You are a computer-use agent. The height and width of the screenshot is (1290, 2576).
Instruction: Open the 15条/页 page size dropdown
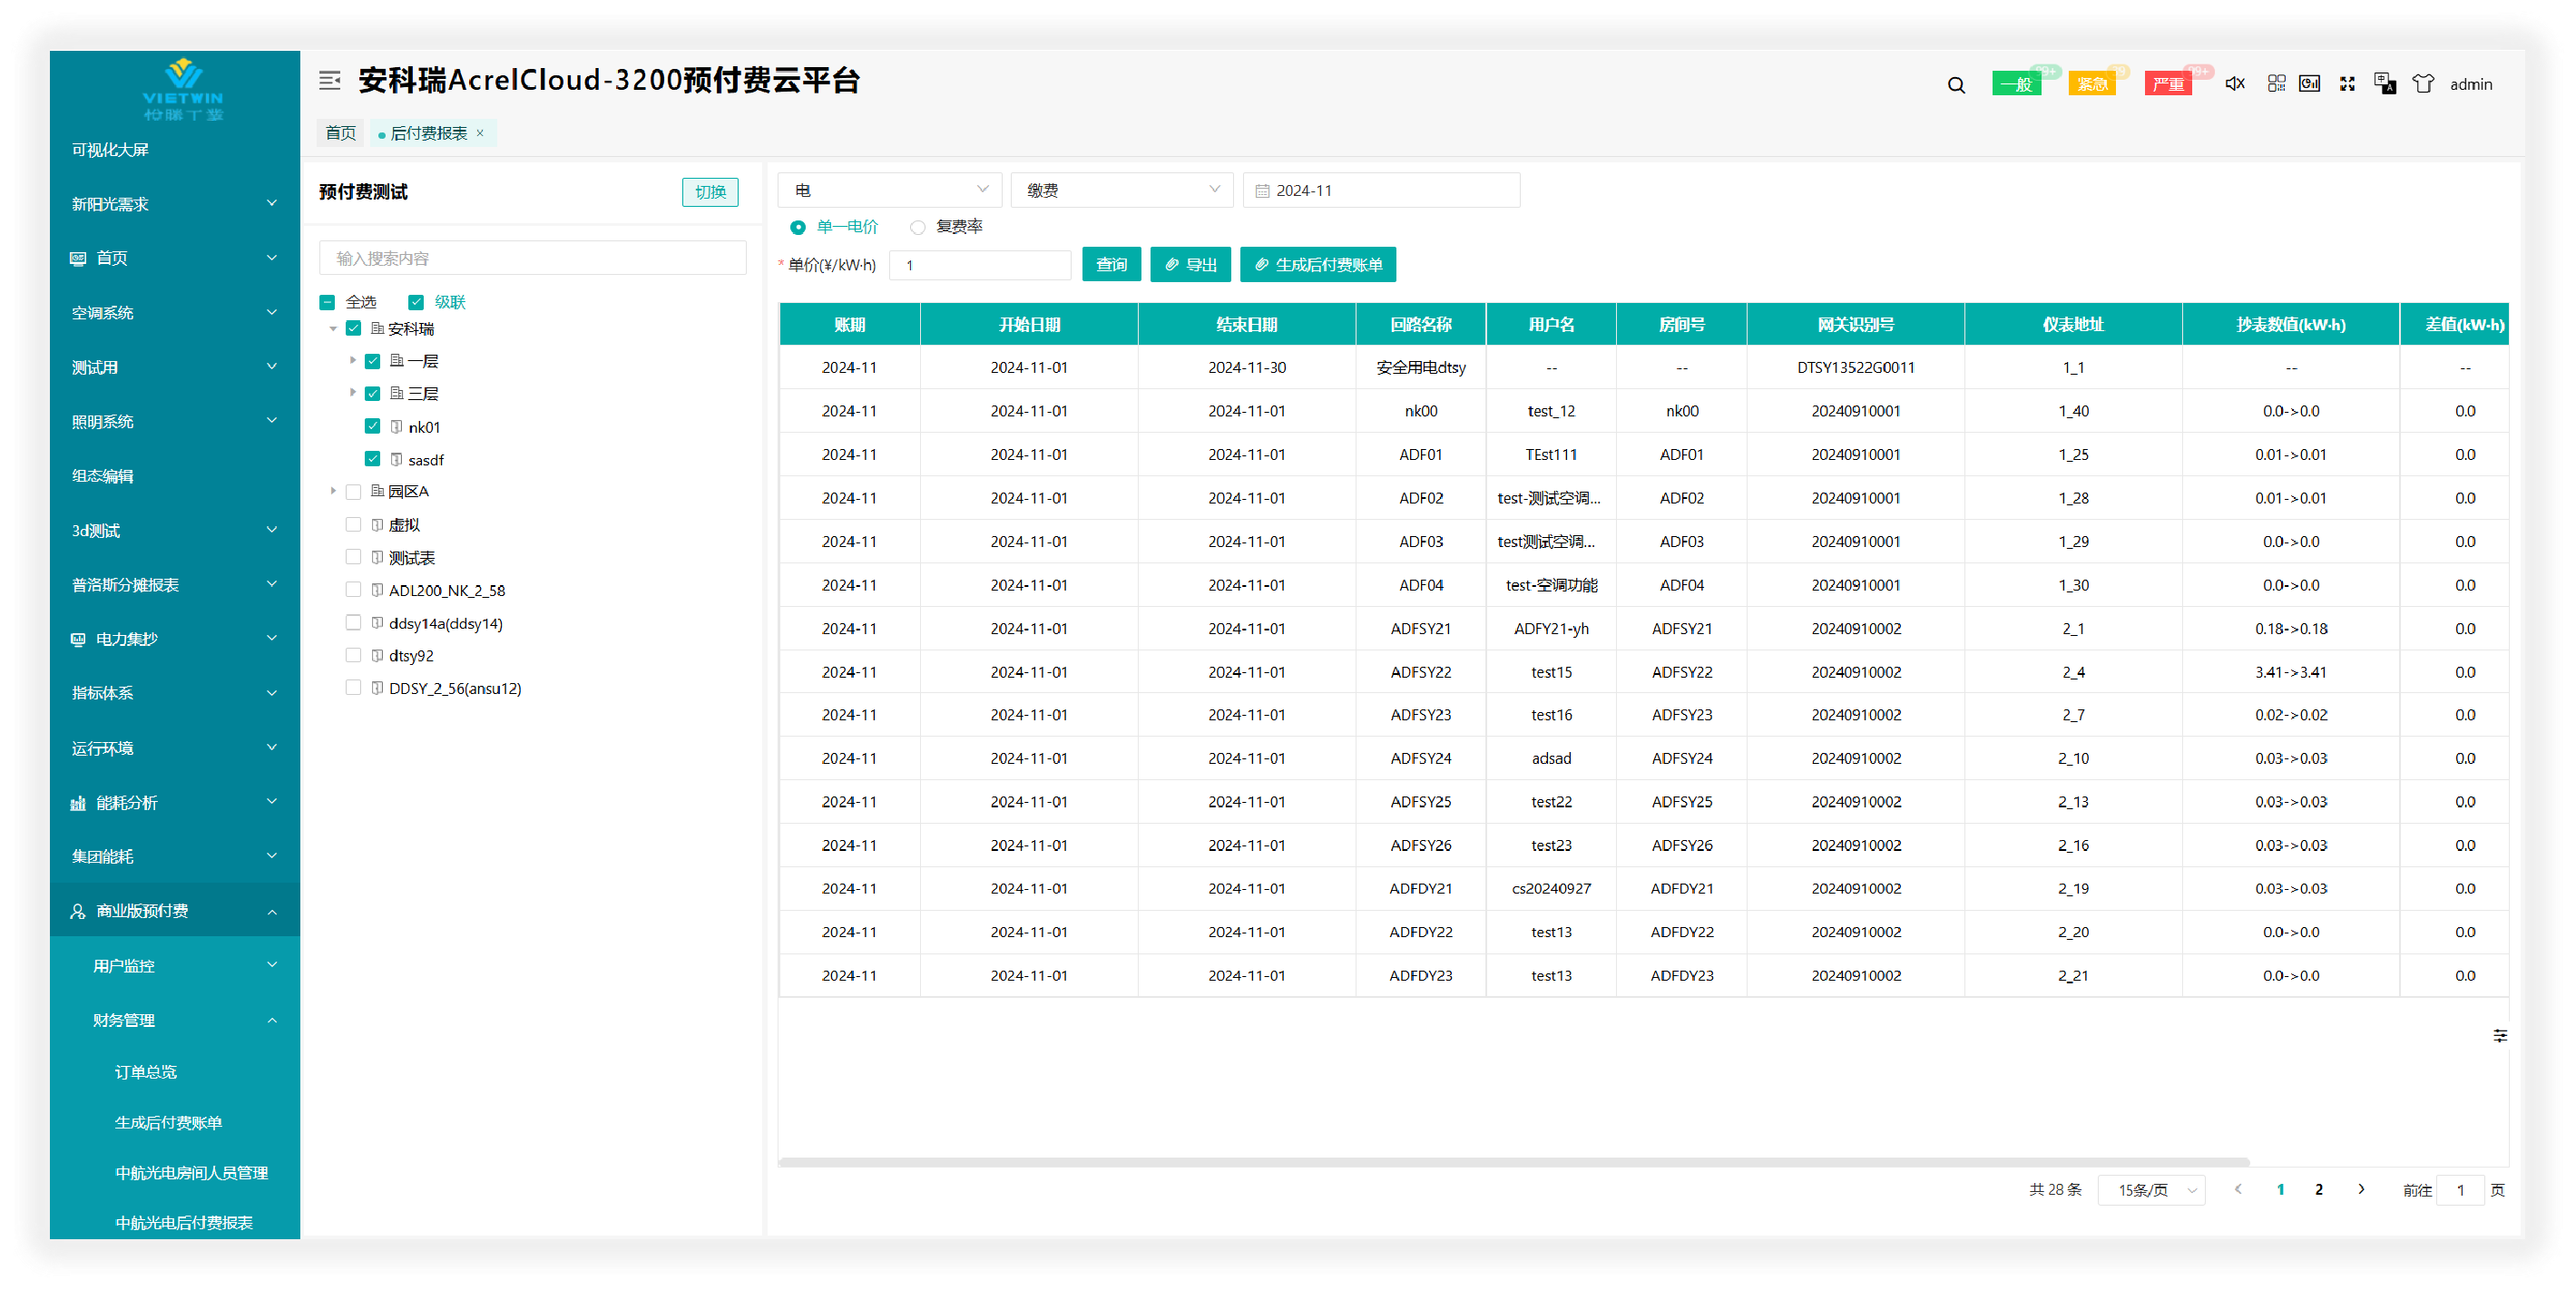(x=2151, y=1190)
